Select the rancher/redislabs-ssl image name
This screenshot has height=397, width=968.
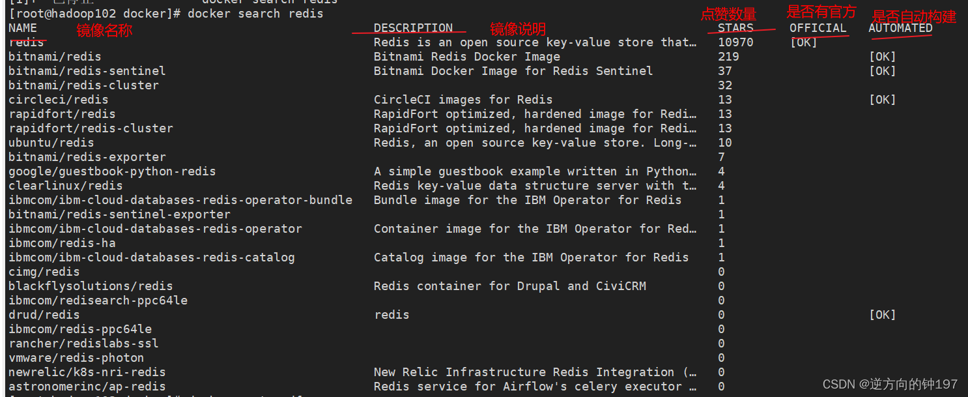click(83, 344)
